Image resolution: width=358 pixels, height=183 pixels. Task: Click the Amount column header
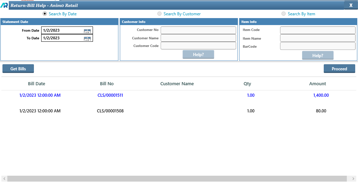[x=317, y=84]
